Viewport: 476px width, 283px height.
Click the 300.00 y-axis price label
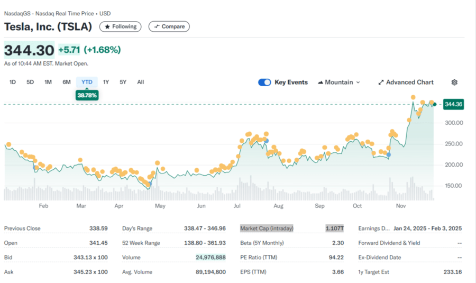click(x=454, y=123)
